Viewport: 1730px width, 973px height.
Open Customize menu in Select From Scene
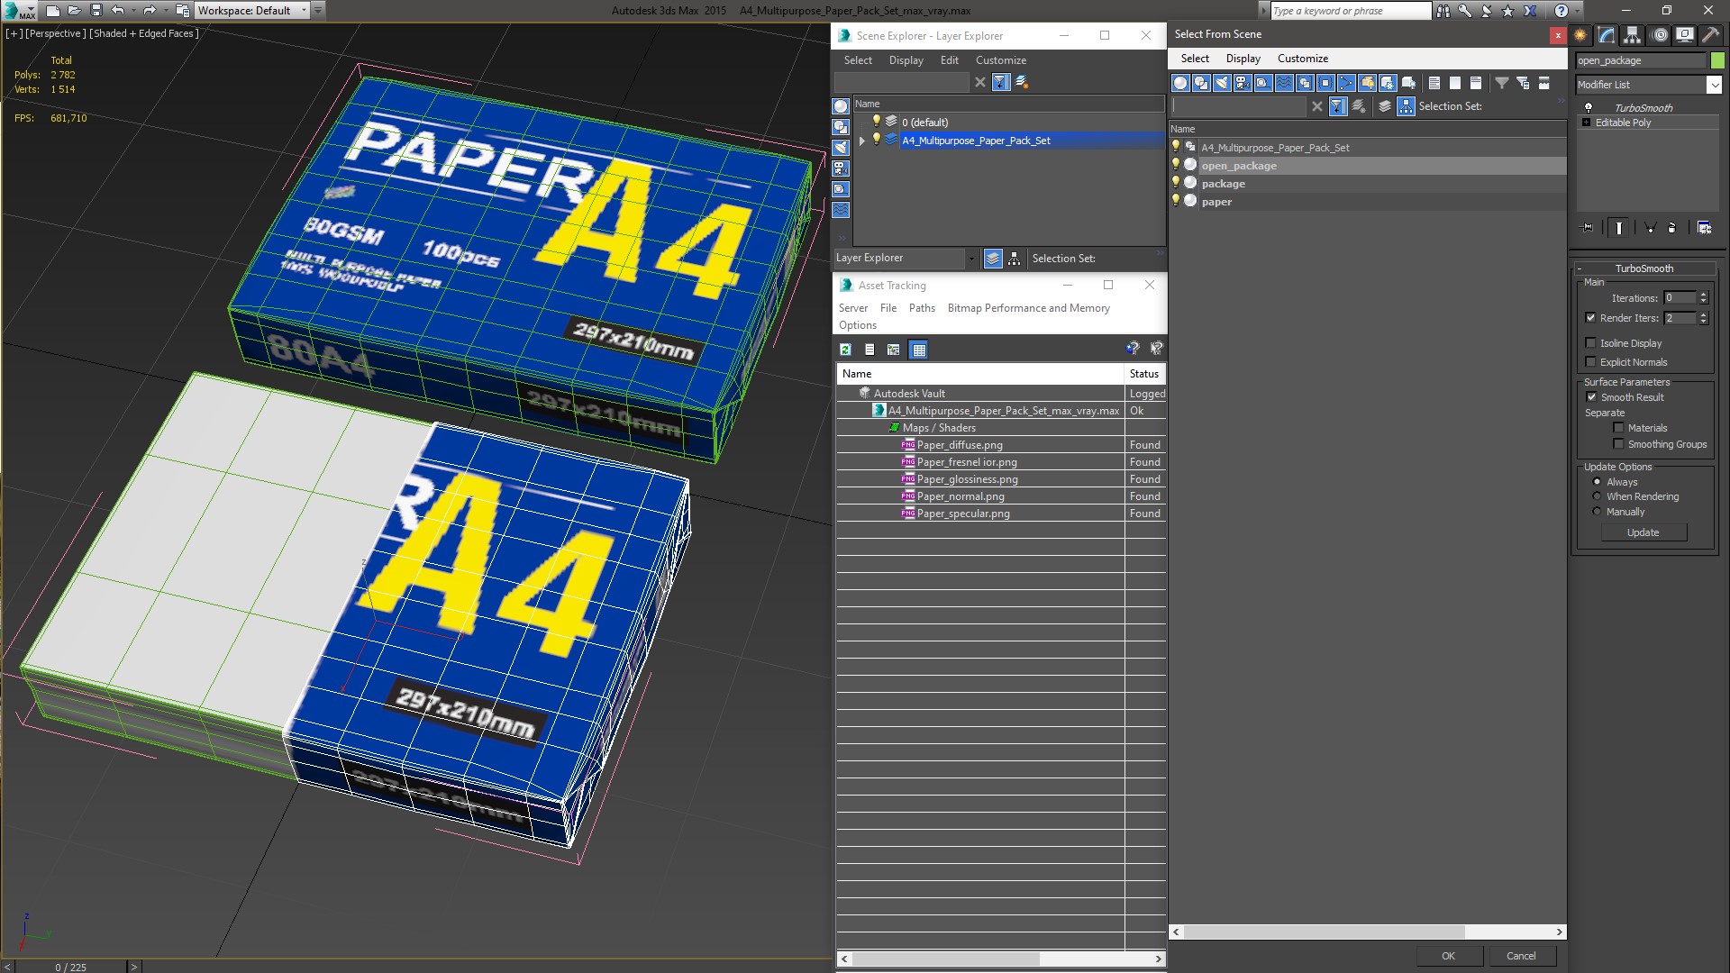[1302, 59]
